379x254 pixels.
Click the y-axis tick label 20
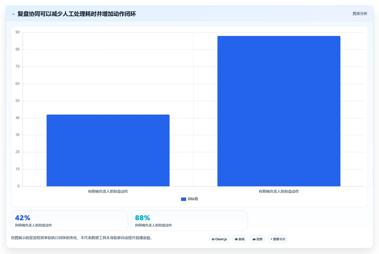(17, 152)
